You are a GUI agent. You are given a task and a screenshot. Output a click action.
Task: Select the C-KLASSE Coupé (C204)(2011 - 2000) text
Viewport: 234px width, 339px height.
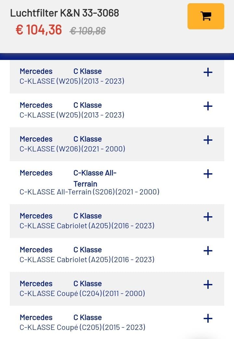[x=82, y=293]
